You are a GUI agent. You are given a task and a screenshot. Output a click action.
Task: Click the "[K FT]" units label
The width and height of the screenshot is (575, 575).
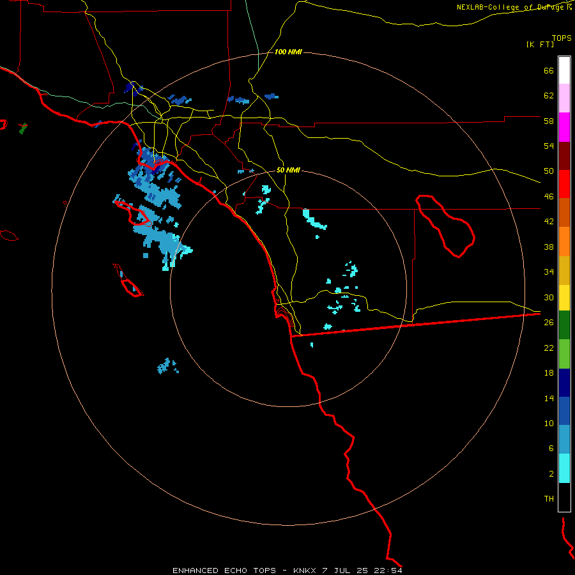[x=540, y=44]
